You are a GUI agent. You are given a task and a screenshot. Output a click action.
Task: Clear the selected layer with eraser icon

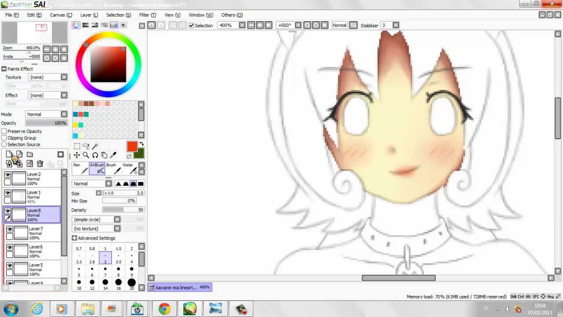point(29,164)
